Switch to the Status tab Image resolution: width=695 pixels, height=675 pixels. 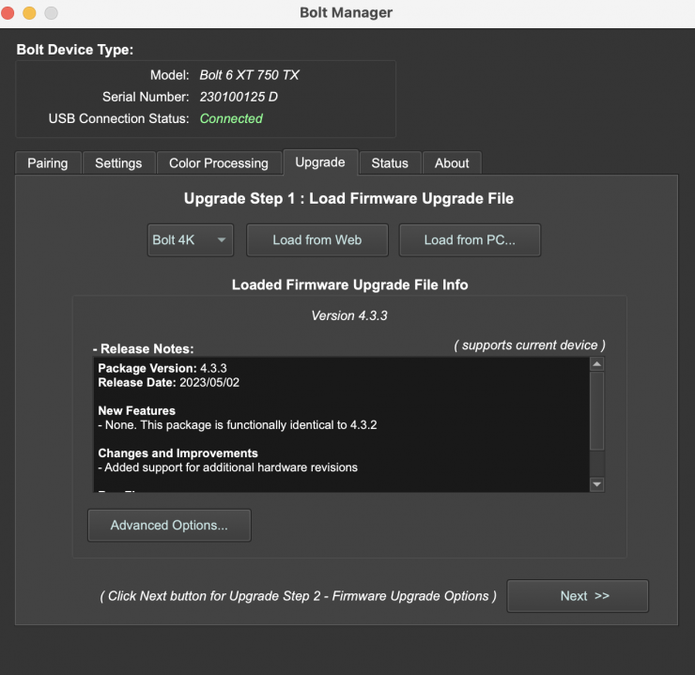click(x=390, y=163)
